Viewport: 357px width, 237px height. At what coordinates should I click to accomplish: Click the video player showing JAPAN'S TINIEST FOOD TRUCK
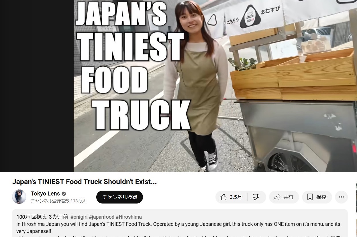[215, 86]
